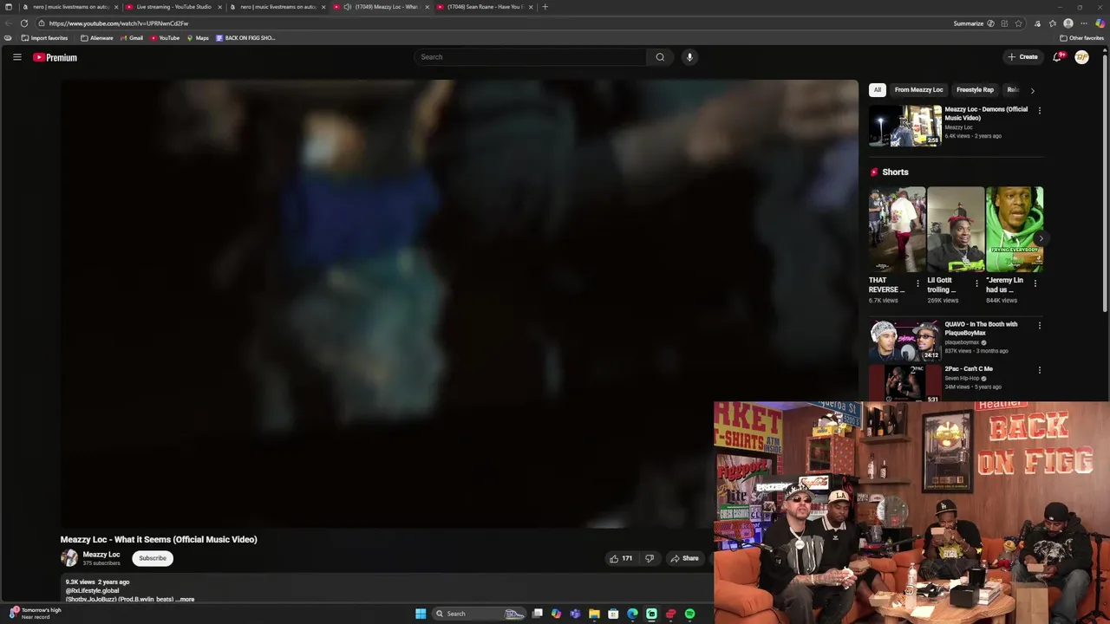Open YouTube bookmark in favorites bar
Viewport: 1110px width, 624px height.
click(x=165, y=38)
